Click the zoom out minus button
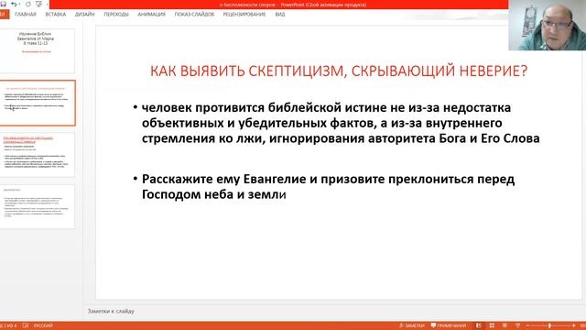Screen dimensions: 586x330 tap(527, 325)
